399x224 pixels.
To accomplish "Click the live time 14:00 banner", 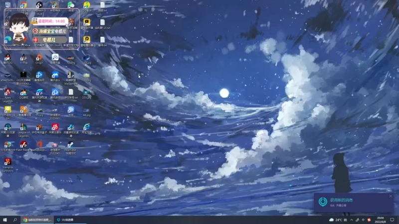I will (x=50, y=21).
